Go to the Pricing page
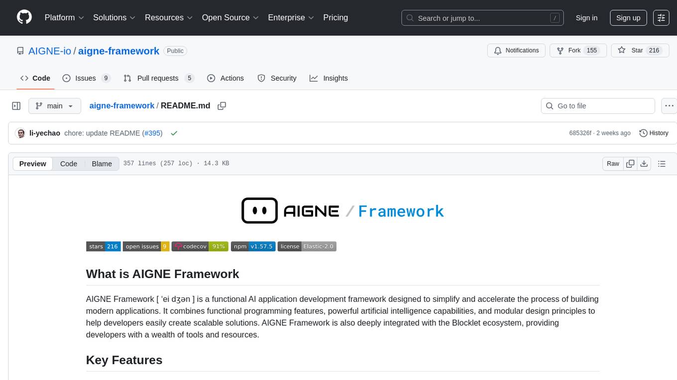 pyautogui.click(x=336, y=17)
